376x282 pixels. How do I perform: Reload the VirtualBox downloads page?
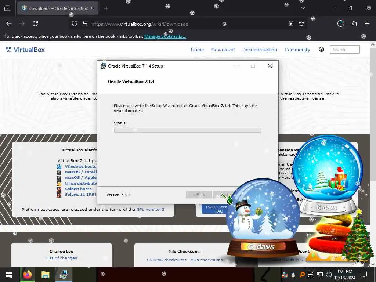click(35, 23)
